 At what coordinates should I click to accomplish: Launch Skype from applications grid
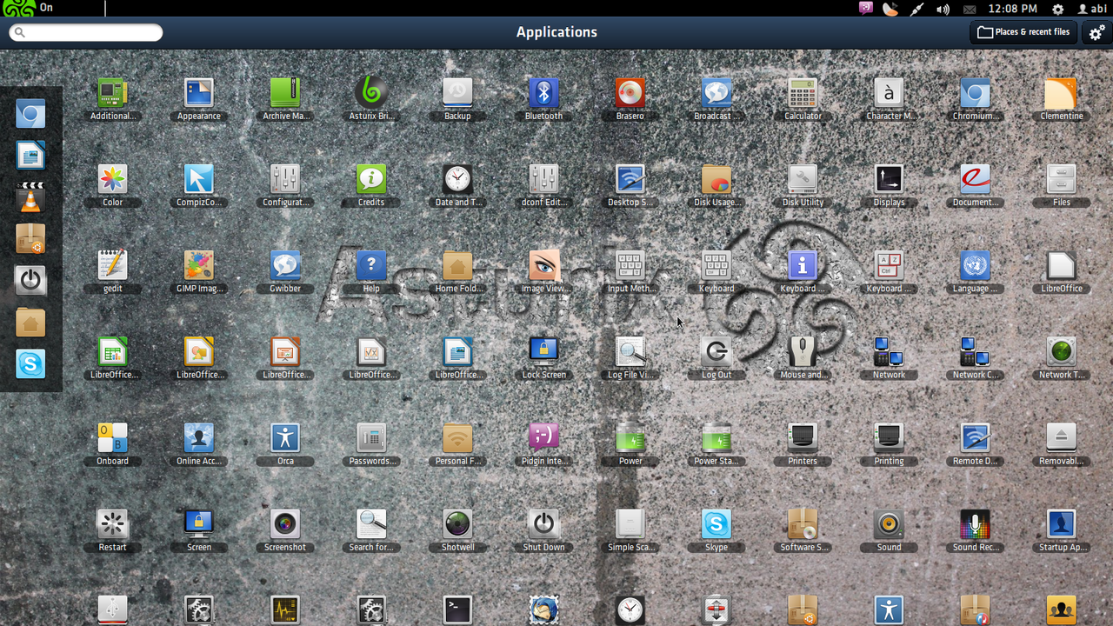(x=716, y=523)
